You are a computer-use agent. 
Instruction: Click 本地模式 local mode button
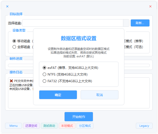[67, 126]
